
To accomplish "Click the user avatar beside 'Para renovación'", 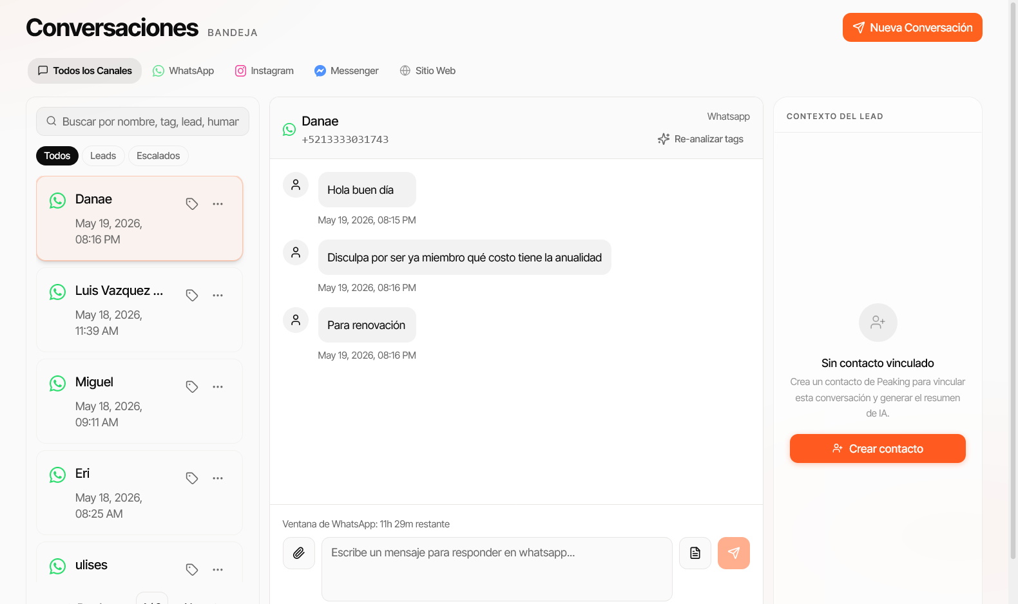I will [296, 320].
